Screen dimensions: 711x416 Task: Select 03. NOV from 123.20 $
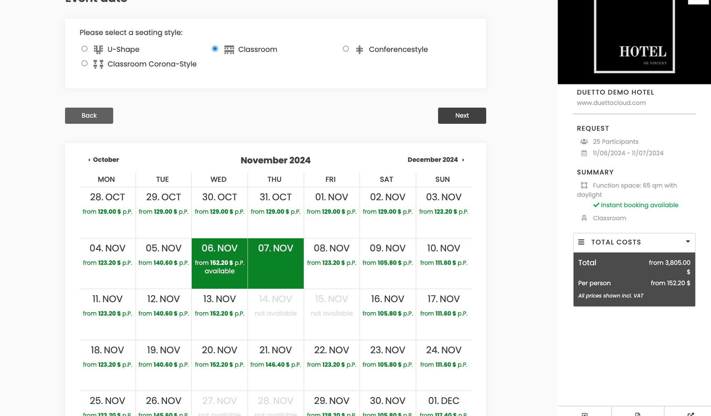point(443,212)
